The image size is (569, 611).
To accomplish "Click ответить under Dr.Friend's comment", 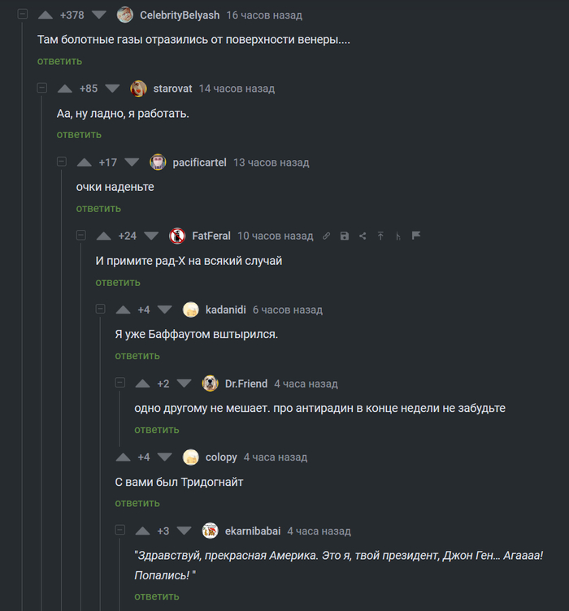I will pyautogui.click(x=157, y=429).
